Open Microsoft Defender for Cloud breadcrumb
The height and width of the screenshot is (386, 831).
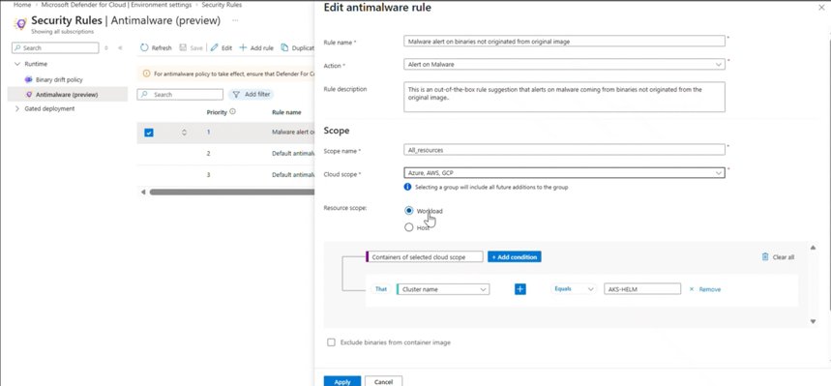116,4
